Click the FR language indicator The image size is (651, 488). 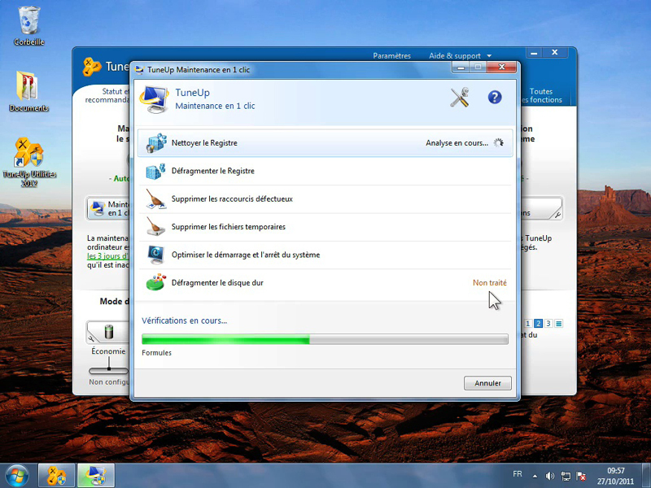pos(518,474)
